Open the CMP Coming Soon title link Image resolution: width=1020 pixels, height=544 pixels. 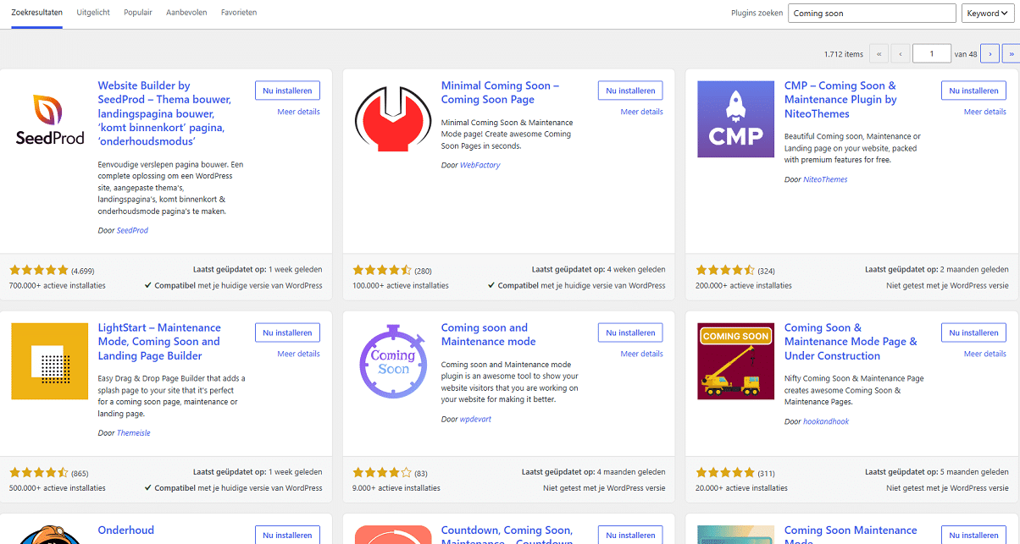click(x=840, y=99)
